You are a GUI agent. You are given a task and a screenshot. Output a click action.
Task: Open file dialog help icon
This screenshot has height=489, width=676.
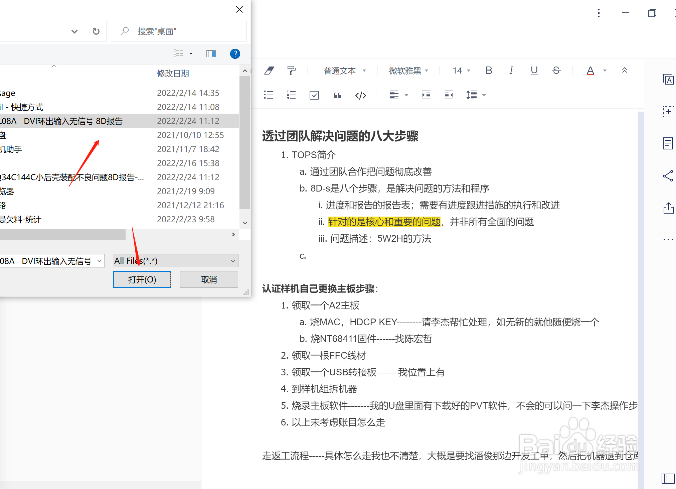pos(235,53)
